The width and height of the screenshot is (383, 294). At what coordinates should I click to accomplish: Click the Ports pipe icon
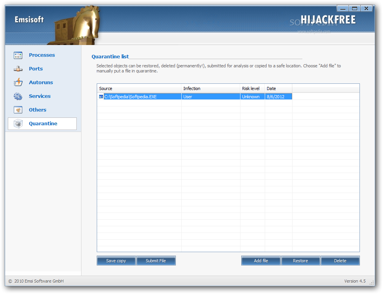pyautogui.click(x=18, y=69)
